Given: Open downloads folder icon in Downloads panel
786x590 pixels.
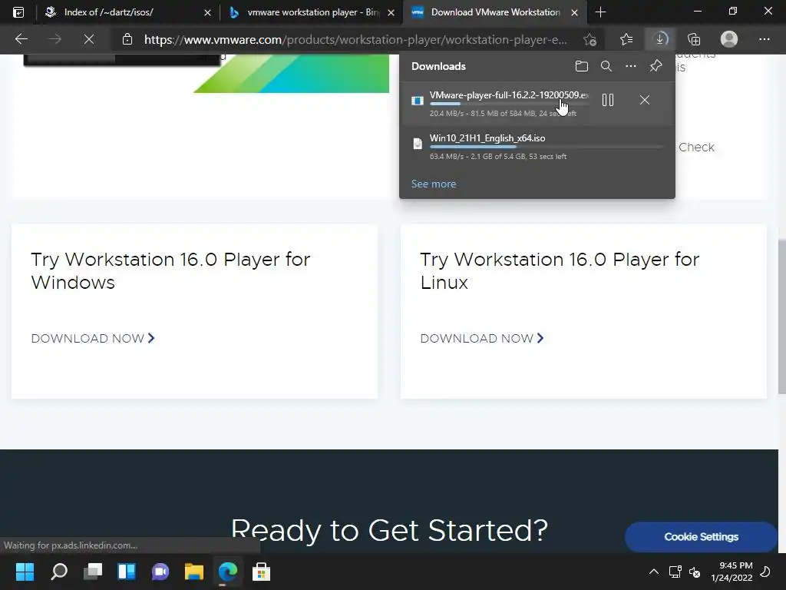Looking at the screenshot, I should tap(582, 66).
